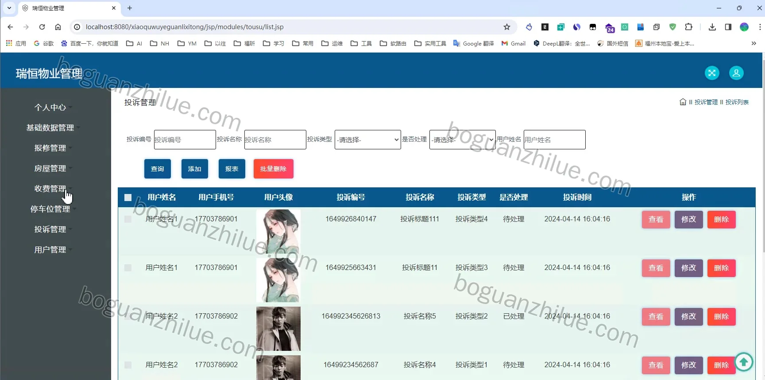The image size is (765, 380).
Task: Check the row with 投诉标题11
Action: point(128,268)
